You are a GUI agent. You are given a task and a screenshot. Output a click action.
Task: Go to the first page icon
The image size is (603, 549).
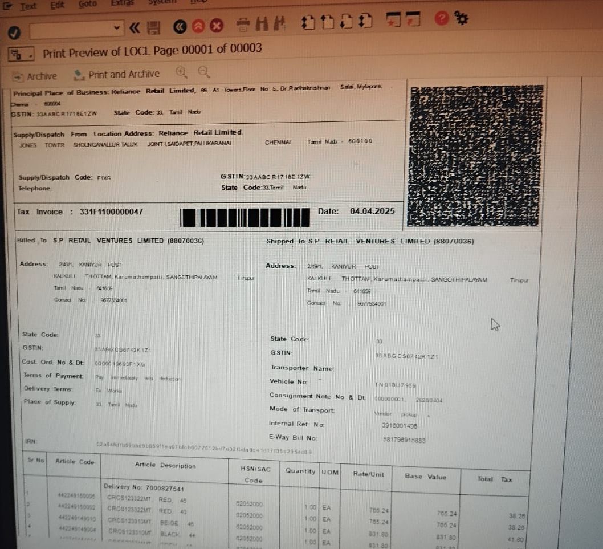click(308, 22)
